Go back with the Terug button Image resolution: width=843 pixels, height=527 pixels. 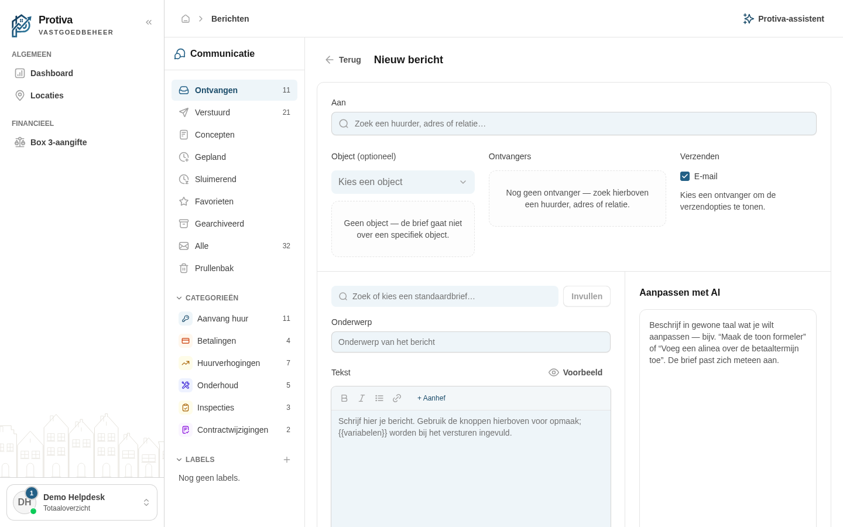tap(343, 60)
